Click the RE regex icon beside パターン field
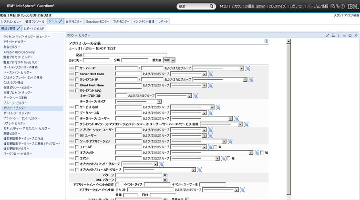The width and height of the screenshot is (360, 200). pyautogui.click(x=165, y=175)
